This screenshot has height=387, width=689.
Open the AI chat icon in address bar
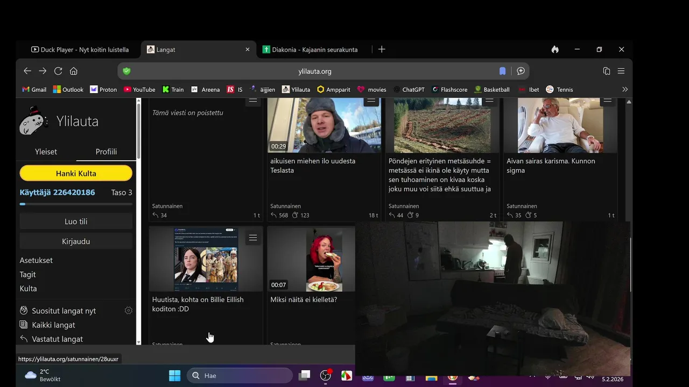point(521,71)
